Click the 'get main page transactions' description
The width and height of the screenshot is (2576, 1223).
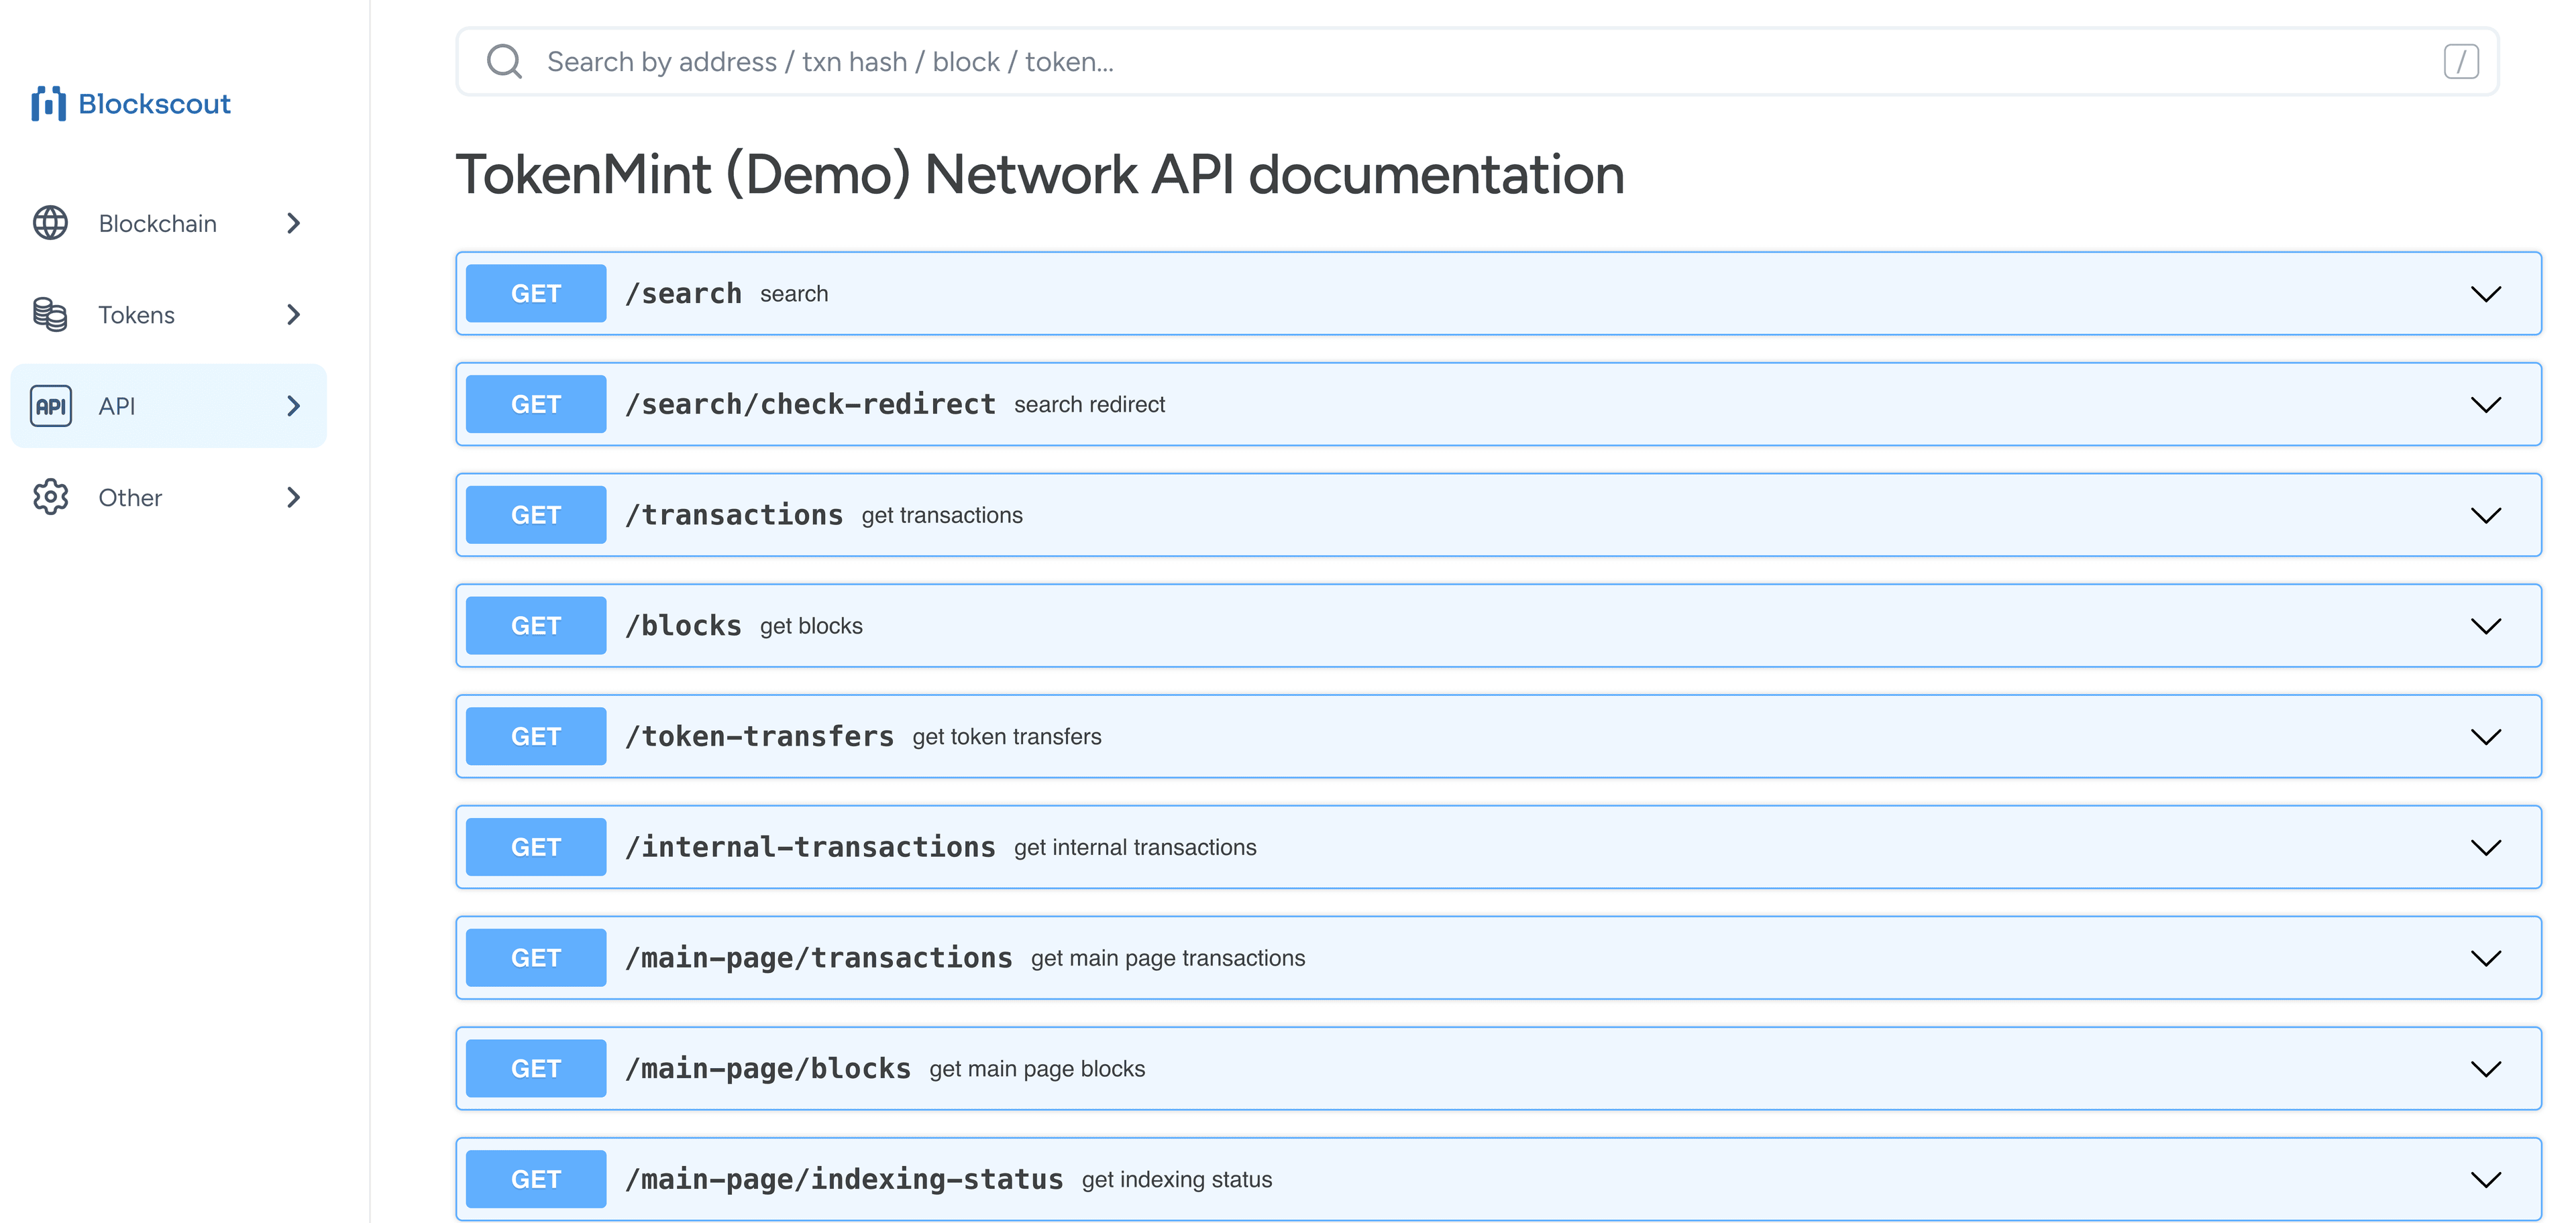click(1168, 958)
